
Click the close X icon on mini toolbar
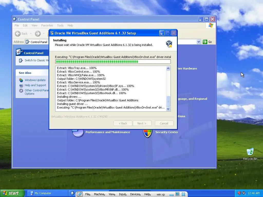pos(183,194)
